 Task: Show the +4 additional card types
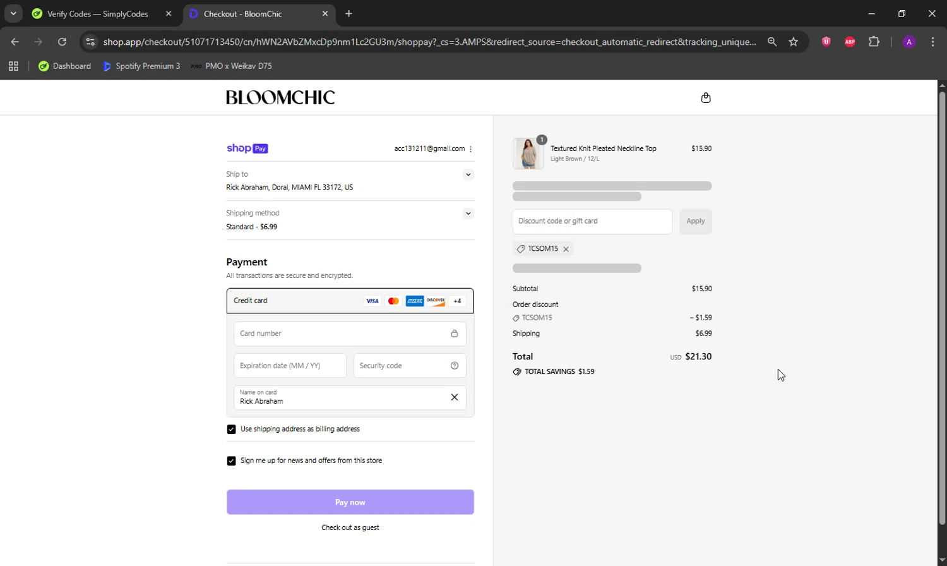point(457,301)
